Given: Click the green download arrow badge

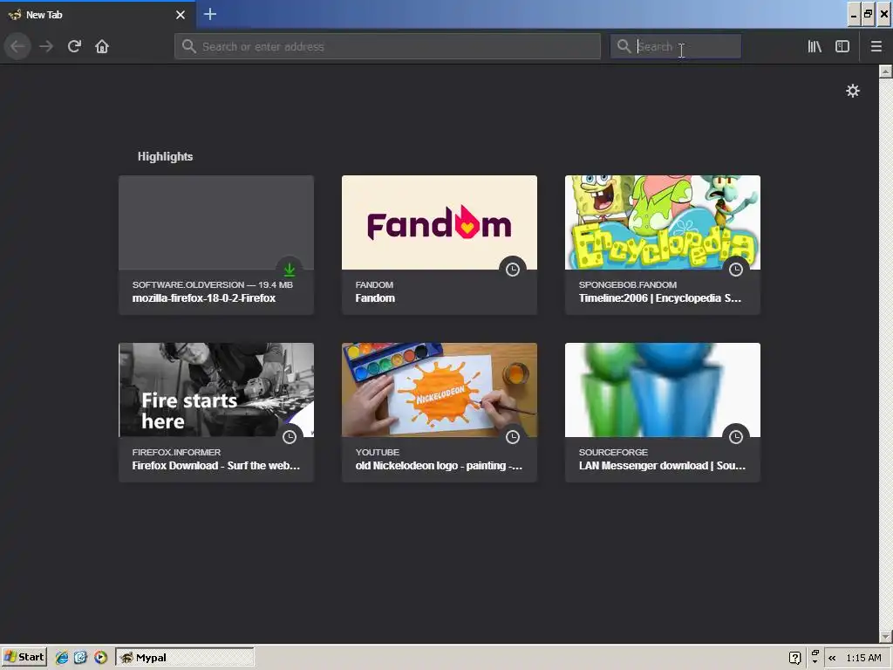Looking at the screenshot, I should pos(290,270).
